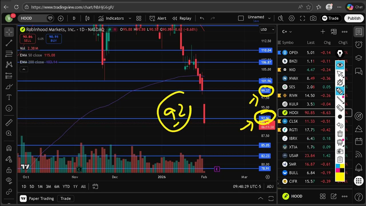
Task: Toggle the ADJ adjusted data setting
Action: click(x=270, y=187)
